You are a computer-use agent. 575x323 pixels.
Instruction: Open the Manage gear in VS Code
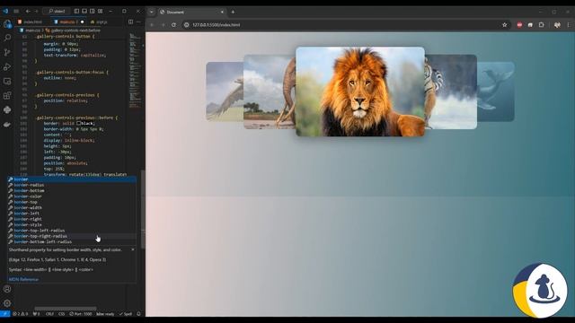click(7, 303)
